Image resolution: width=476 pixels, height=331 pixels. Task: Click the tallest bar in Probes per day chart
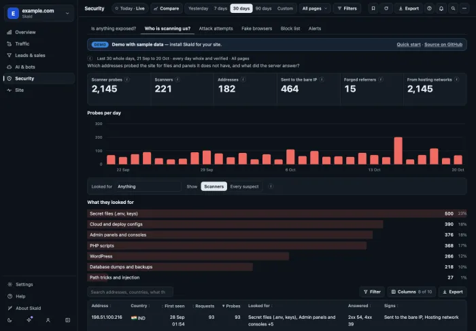coord(398,151)
